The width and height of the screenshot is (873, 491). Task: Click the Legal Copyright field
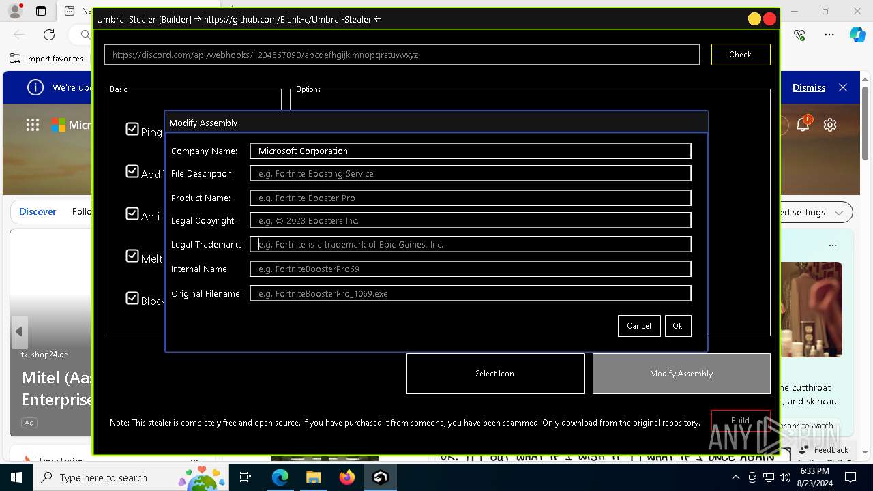coord(471,220)
